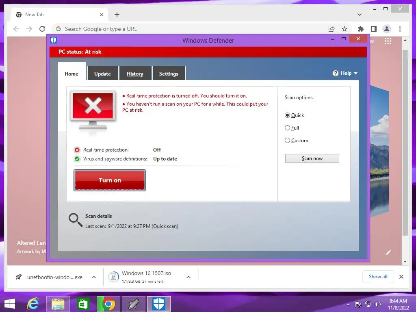Click the Windows 10 1507.iso download icon
The image size is (416, 312).
click(113, 277)
